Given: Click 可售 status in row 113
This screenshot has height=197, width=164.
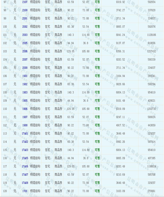Looking at the screenshot, I should (x=97, y=133).
